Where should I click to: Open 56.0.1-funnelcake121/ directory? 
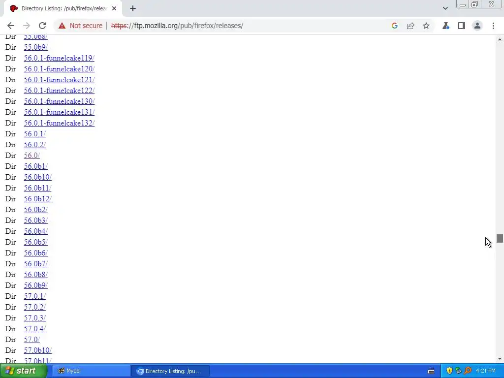point(59,80)
